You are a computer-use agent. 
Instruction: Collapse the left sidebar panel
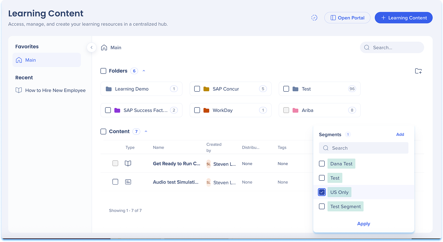tap(92, 47)
